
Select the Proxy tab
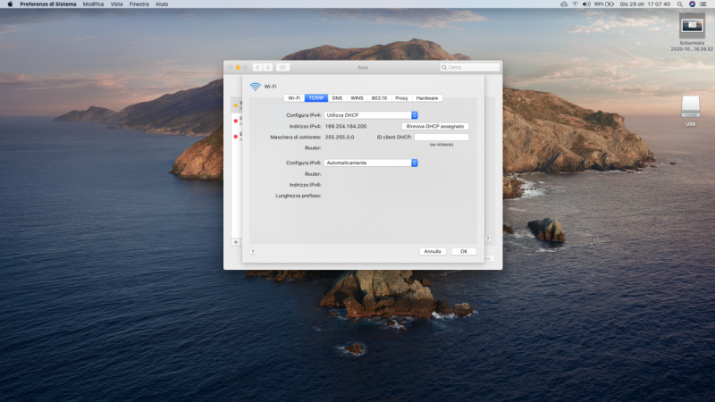pyautogui.click(x=401, y=97)
